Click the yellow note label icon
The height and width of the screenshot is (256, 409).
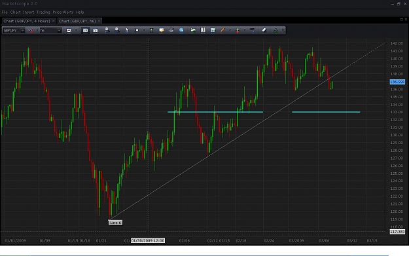coord(162,30)
